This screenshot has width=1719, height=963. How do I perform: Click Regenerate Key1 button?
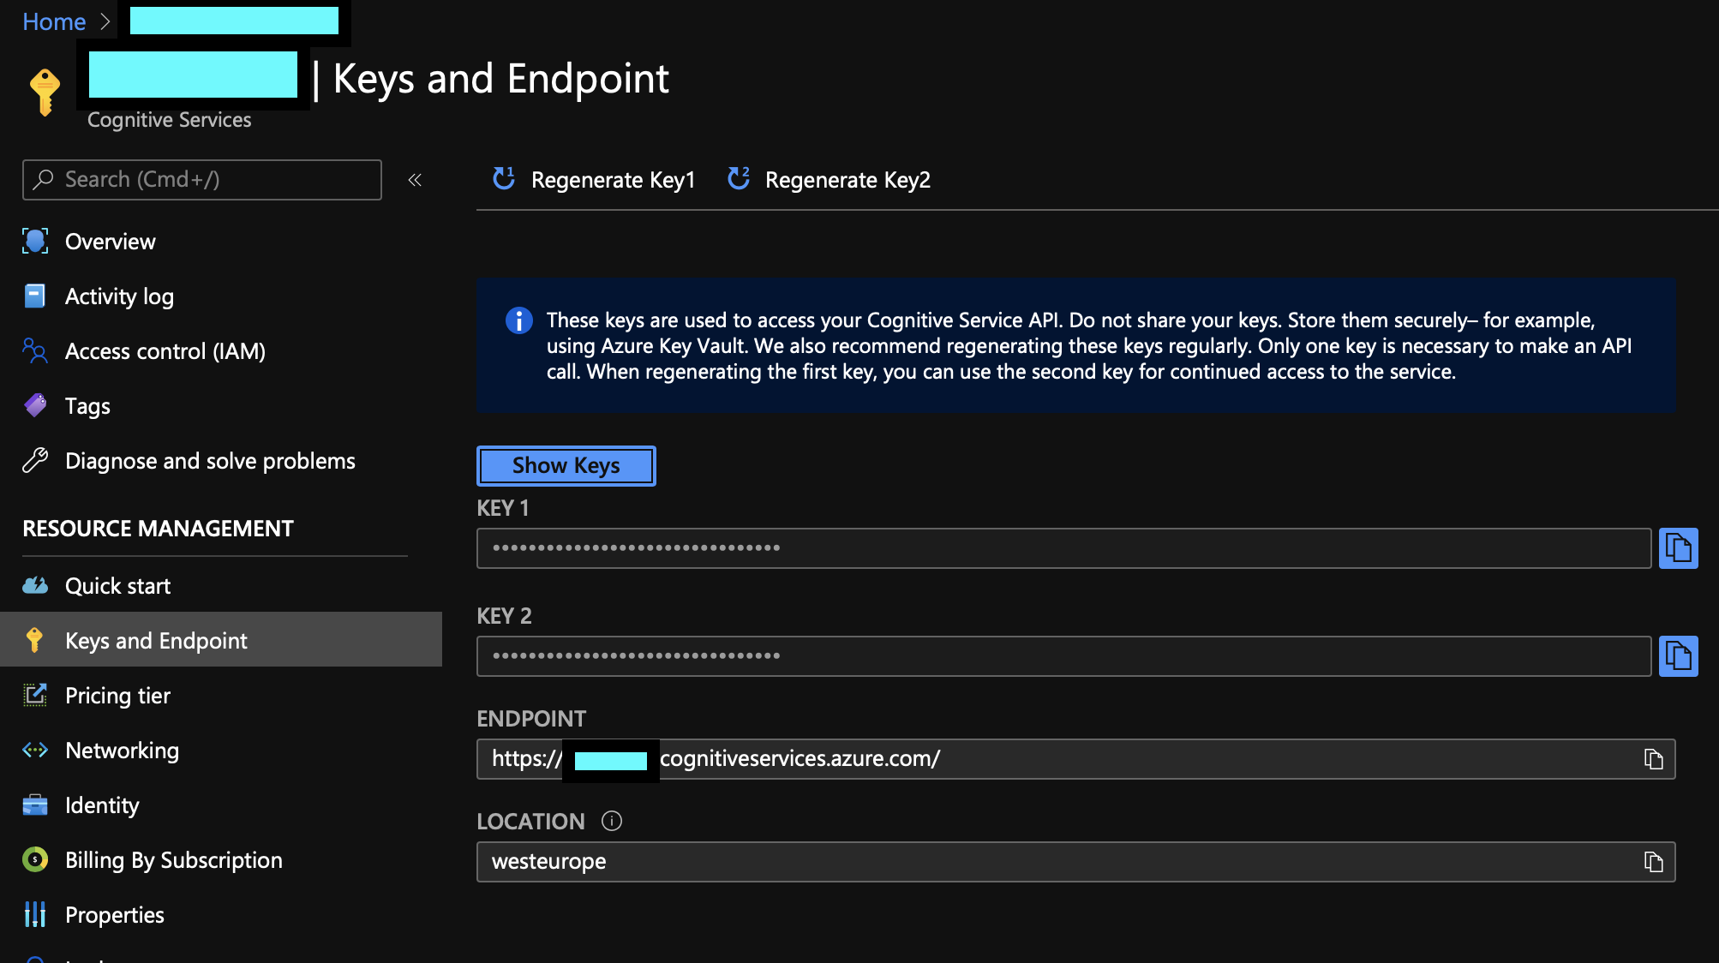click(594, 180)
